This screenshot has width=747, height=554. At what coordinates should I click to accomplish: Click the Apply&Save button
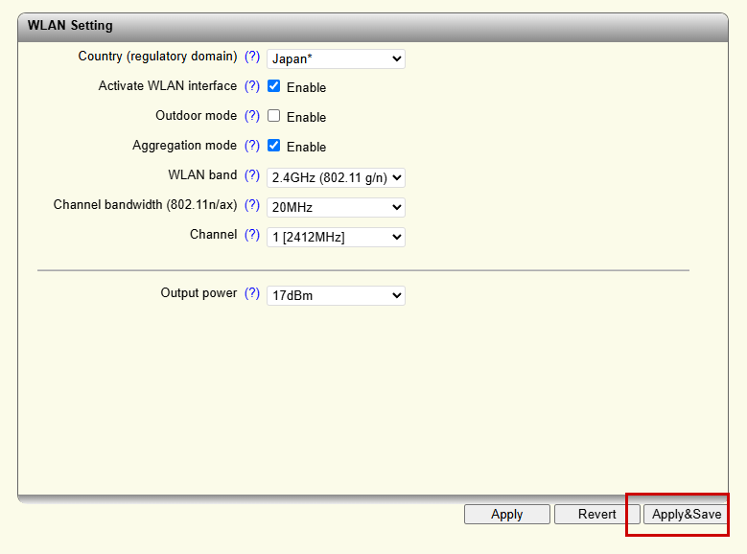coord(687,515)
